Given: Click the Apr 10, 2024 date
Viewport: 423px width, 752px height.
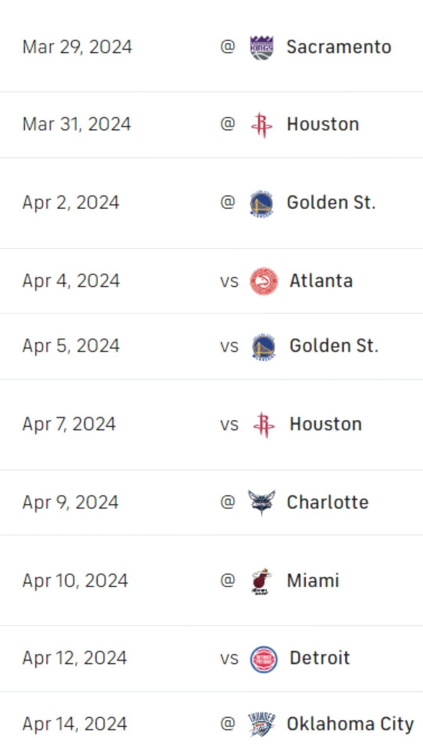Looking at the screenshot, I should [75, 580].
